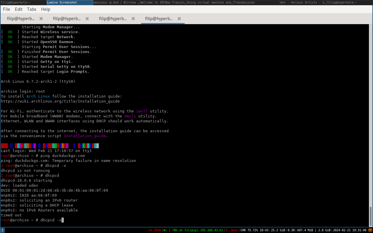Switch to Using virtual machine taskbar window
Screen dimensions: 373x233
(210, 2)
